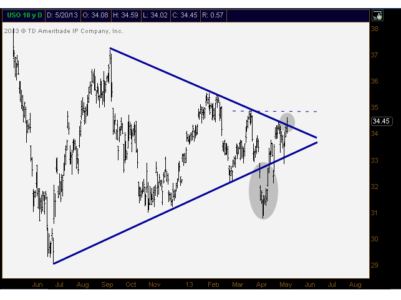Click the current price tag 34.45

tap(381, 121)
